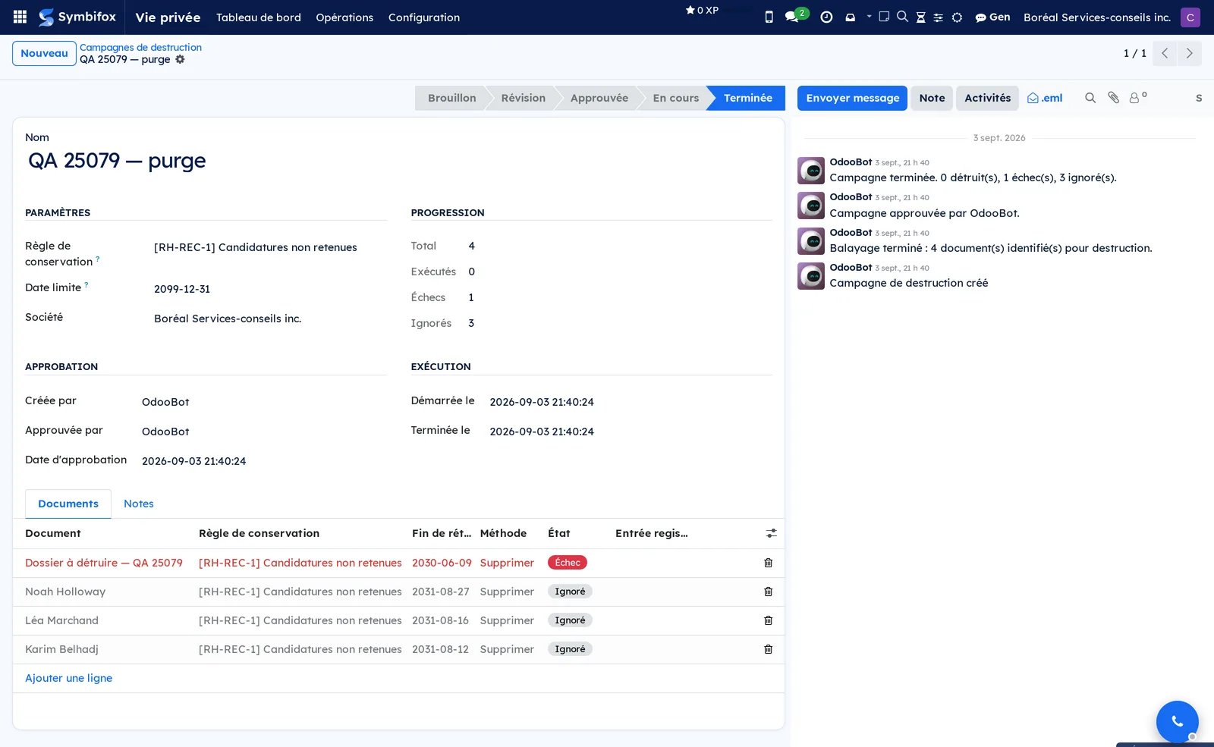Search messages in the chatter

tap(1090, 98)
